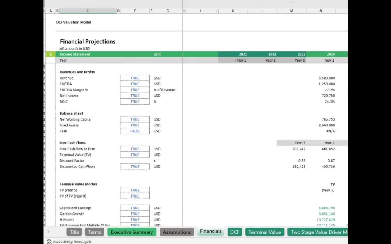Click the Gordon Growth value 8,691,146

tap(326, 214)
